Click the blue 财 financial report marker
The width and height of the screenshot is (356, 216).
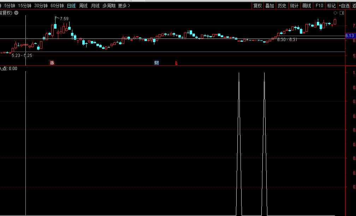tap(156, 63)
